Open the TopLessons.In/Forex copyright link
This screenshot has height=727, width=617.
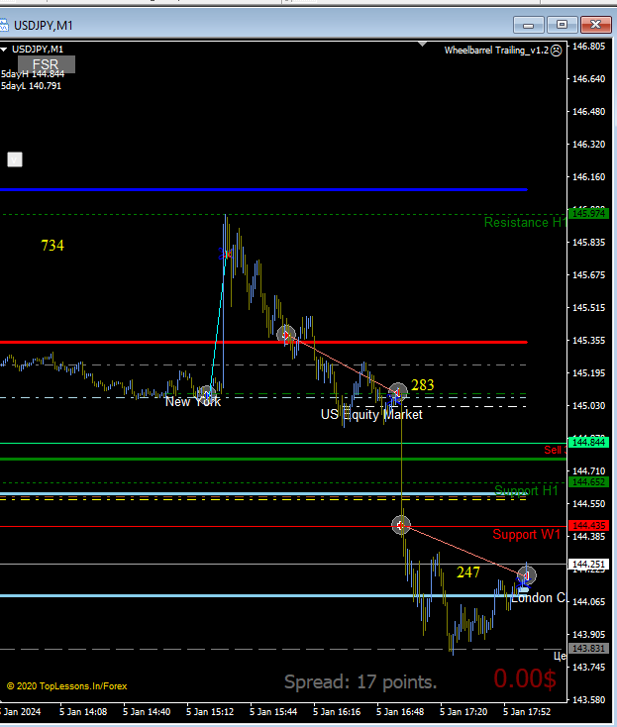coord(66,686)
